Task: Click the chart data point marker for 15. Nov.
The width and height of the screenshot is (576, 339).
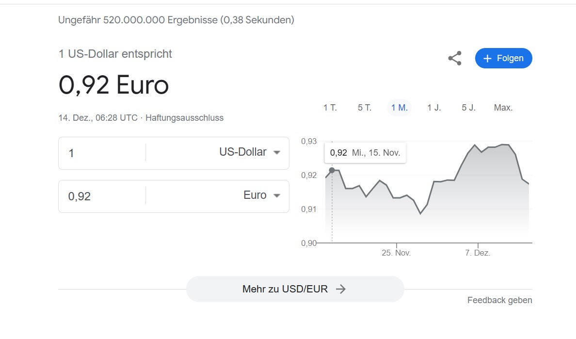Action: (x=332, y=170)
